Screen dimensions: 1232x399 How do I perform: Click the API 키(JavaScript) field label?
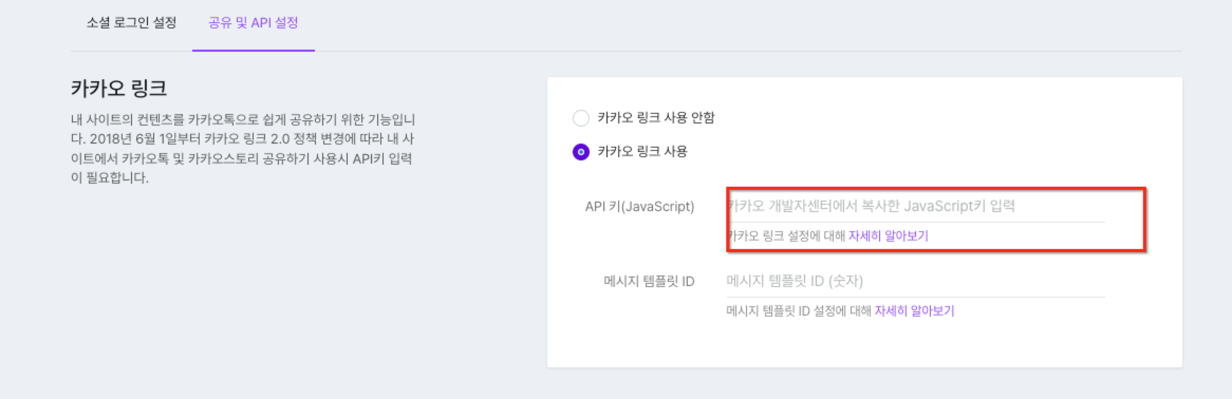tap(639, 206)
